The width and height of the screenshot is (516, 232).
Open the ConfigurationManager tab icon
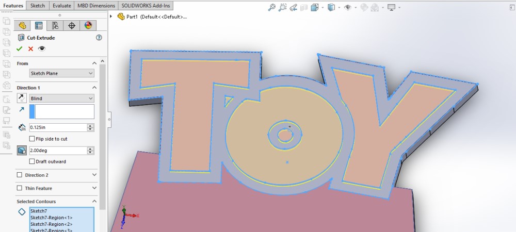point(55,25)
